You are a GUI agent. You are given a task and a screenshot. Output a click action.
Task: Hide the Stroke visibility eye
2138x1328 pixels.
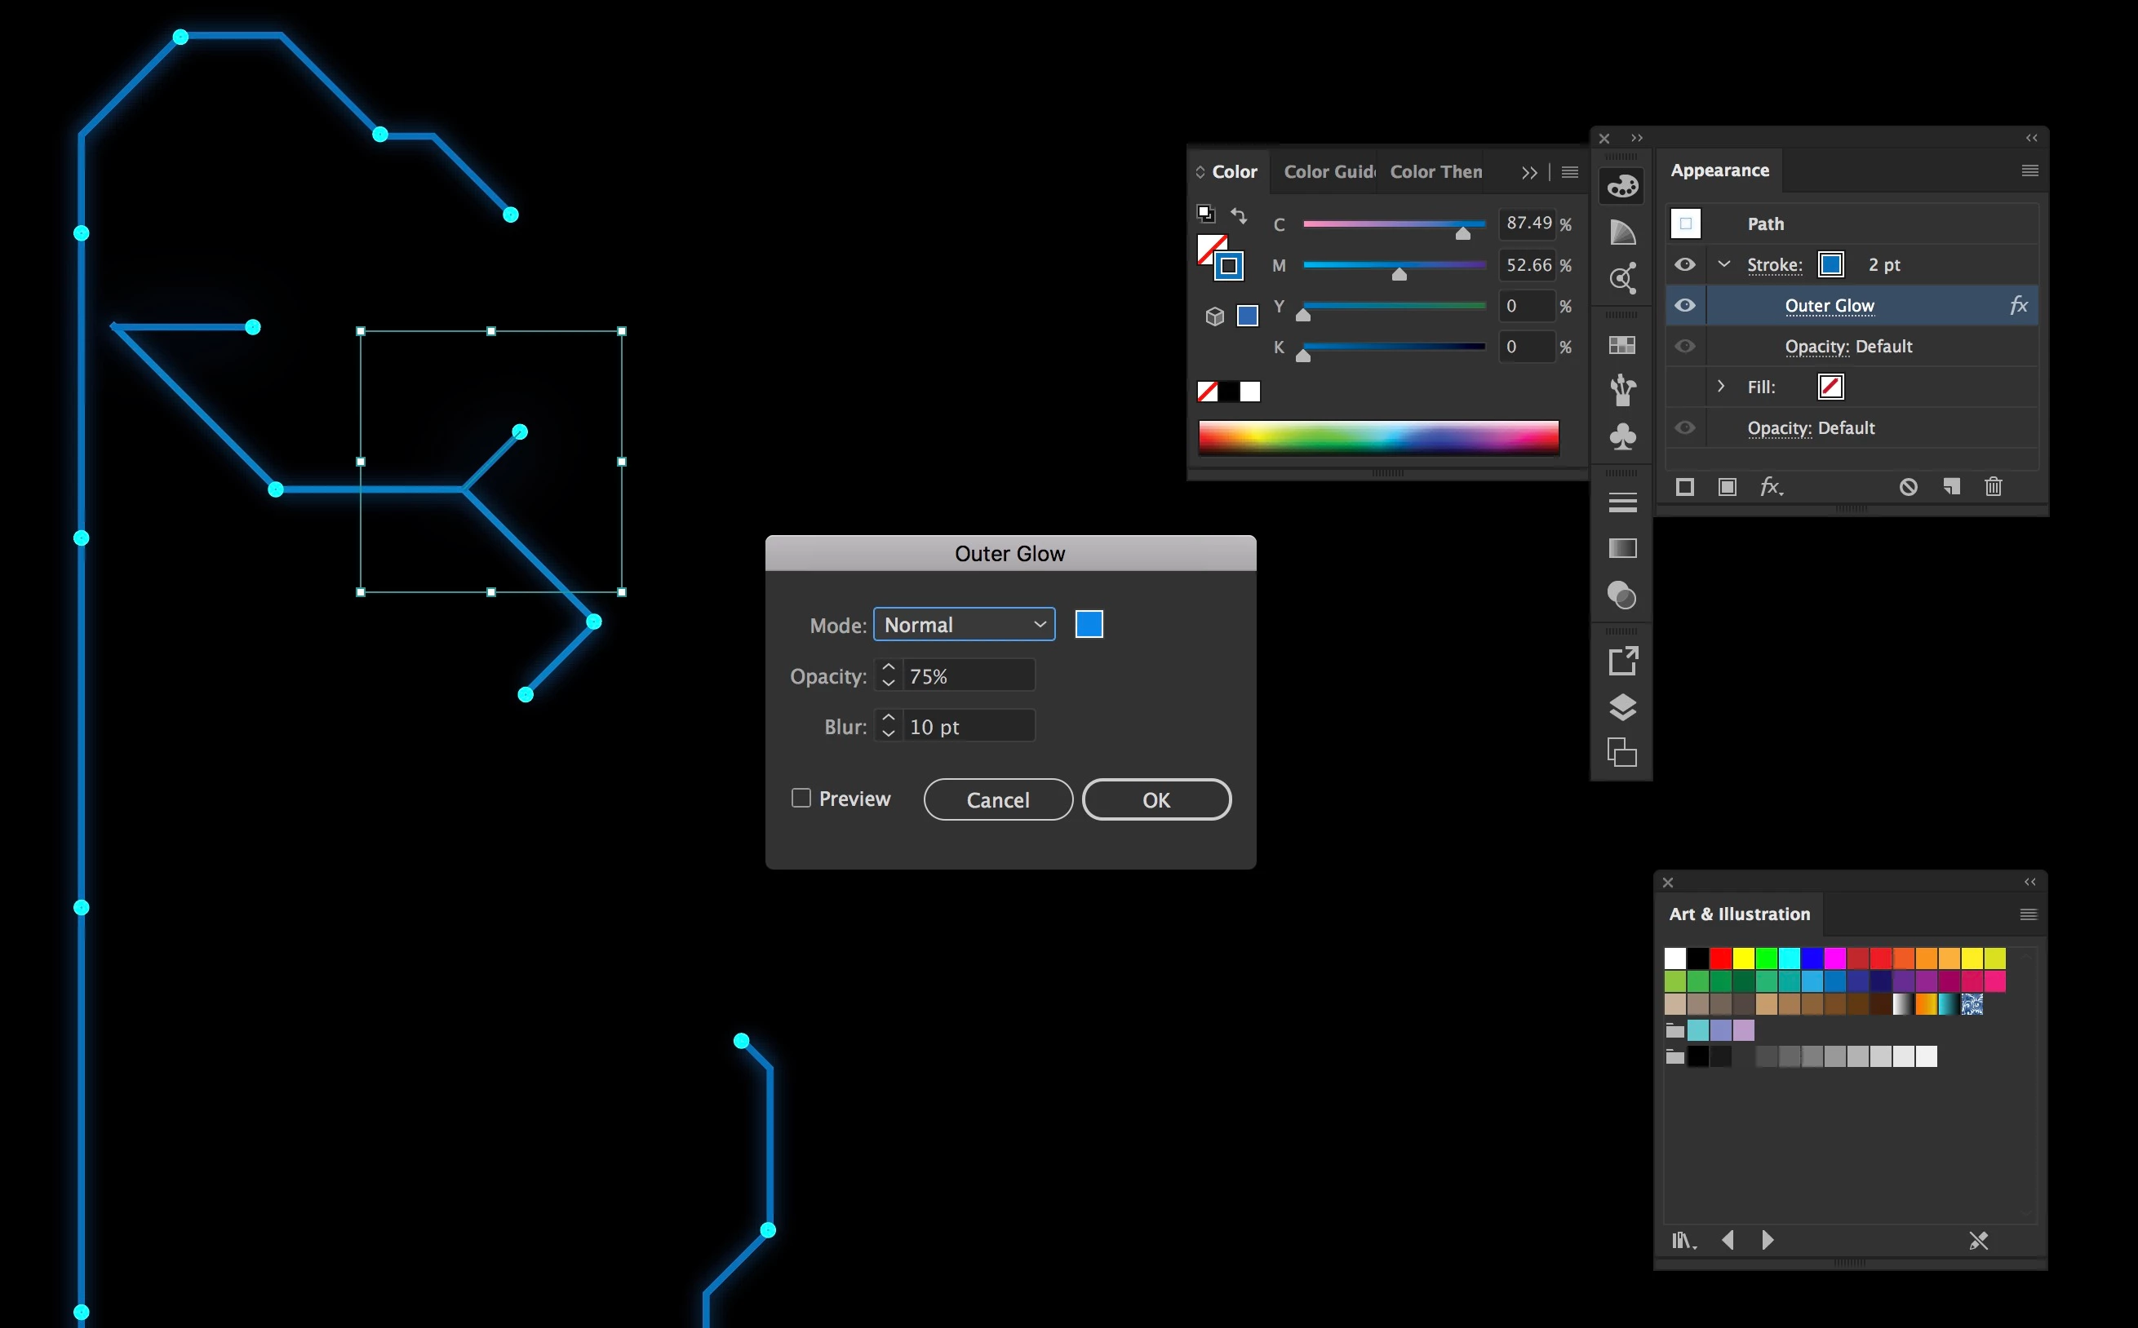click(x=1685, y=264)
